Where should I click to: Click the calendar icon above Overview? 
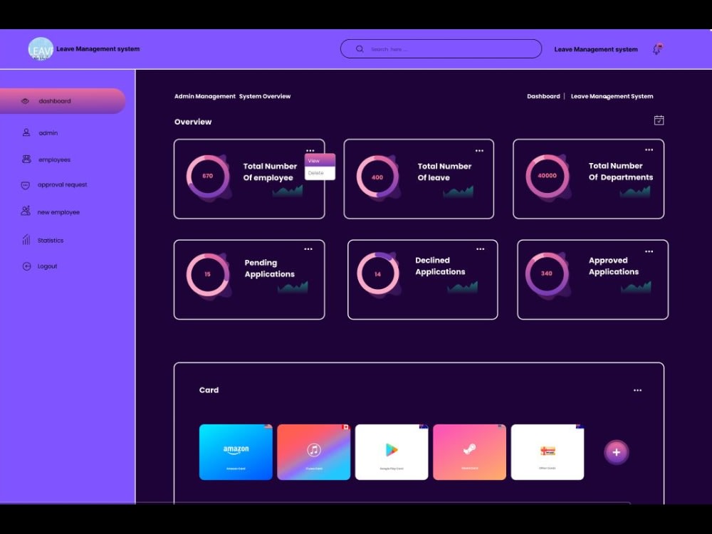(659, 120)
